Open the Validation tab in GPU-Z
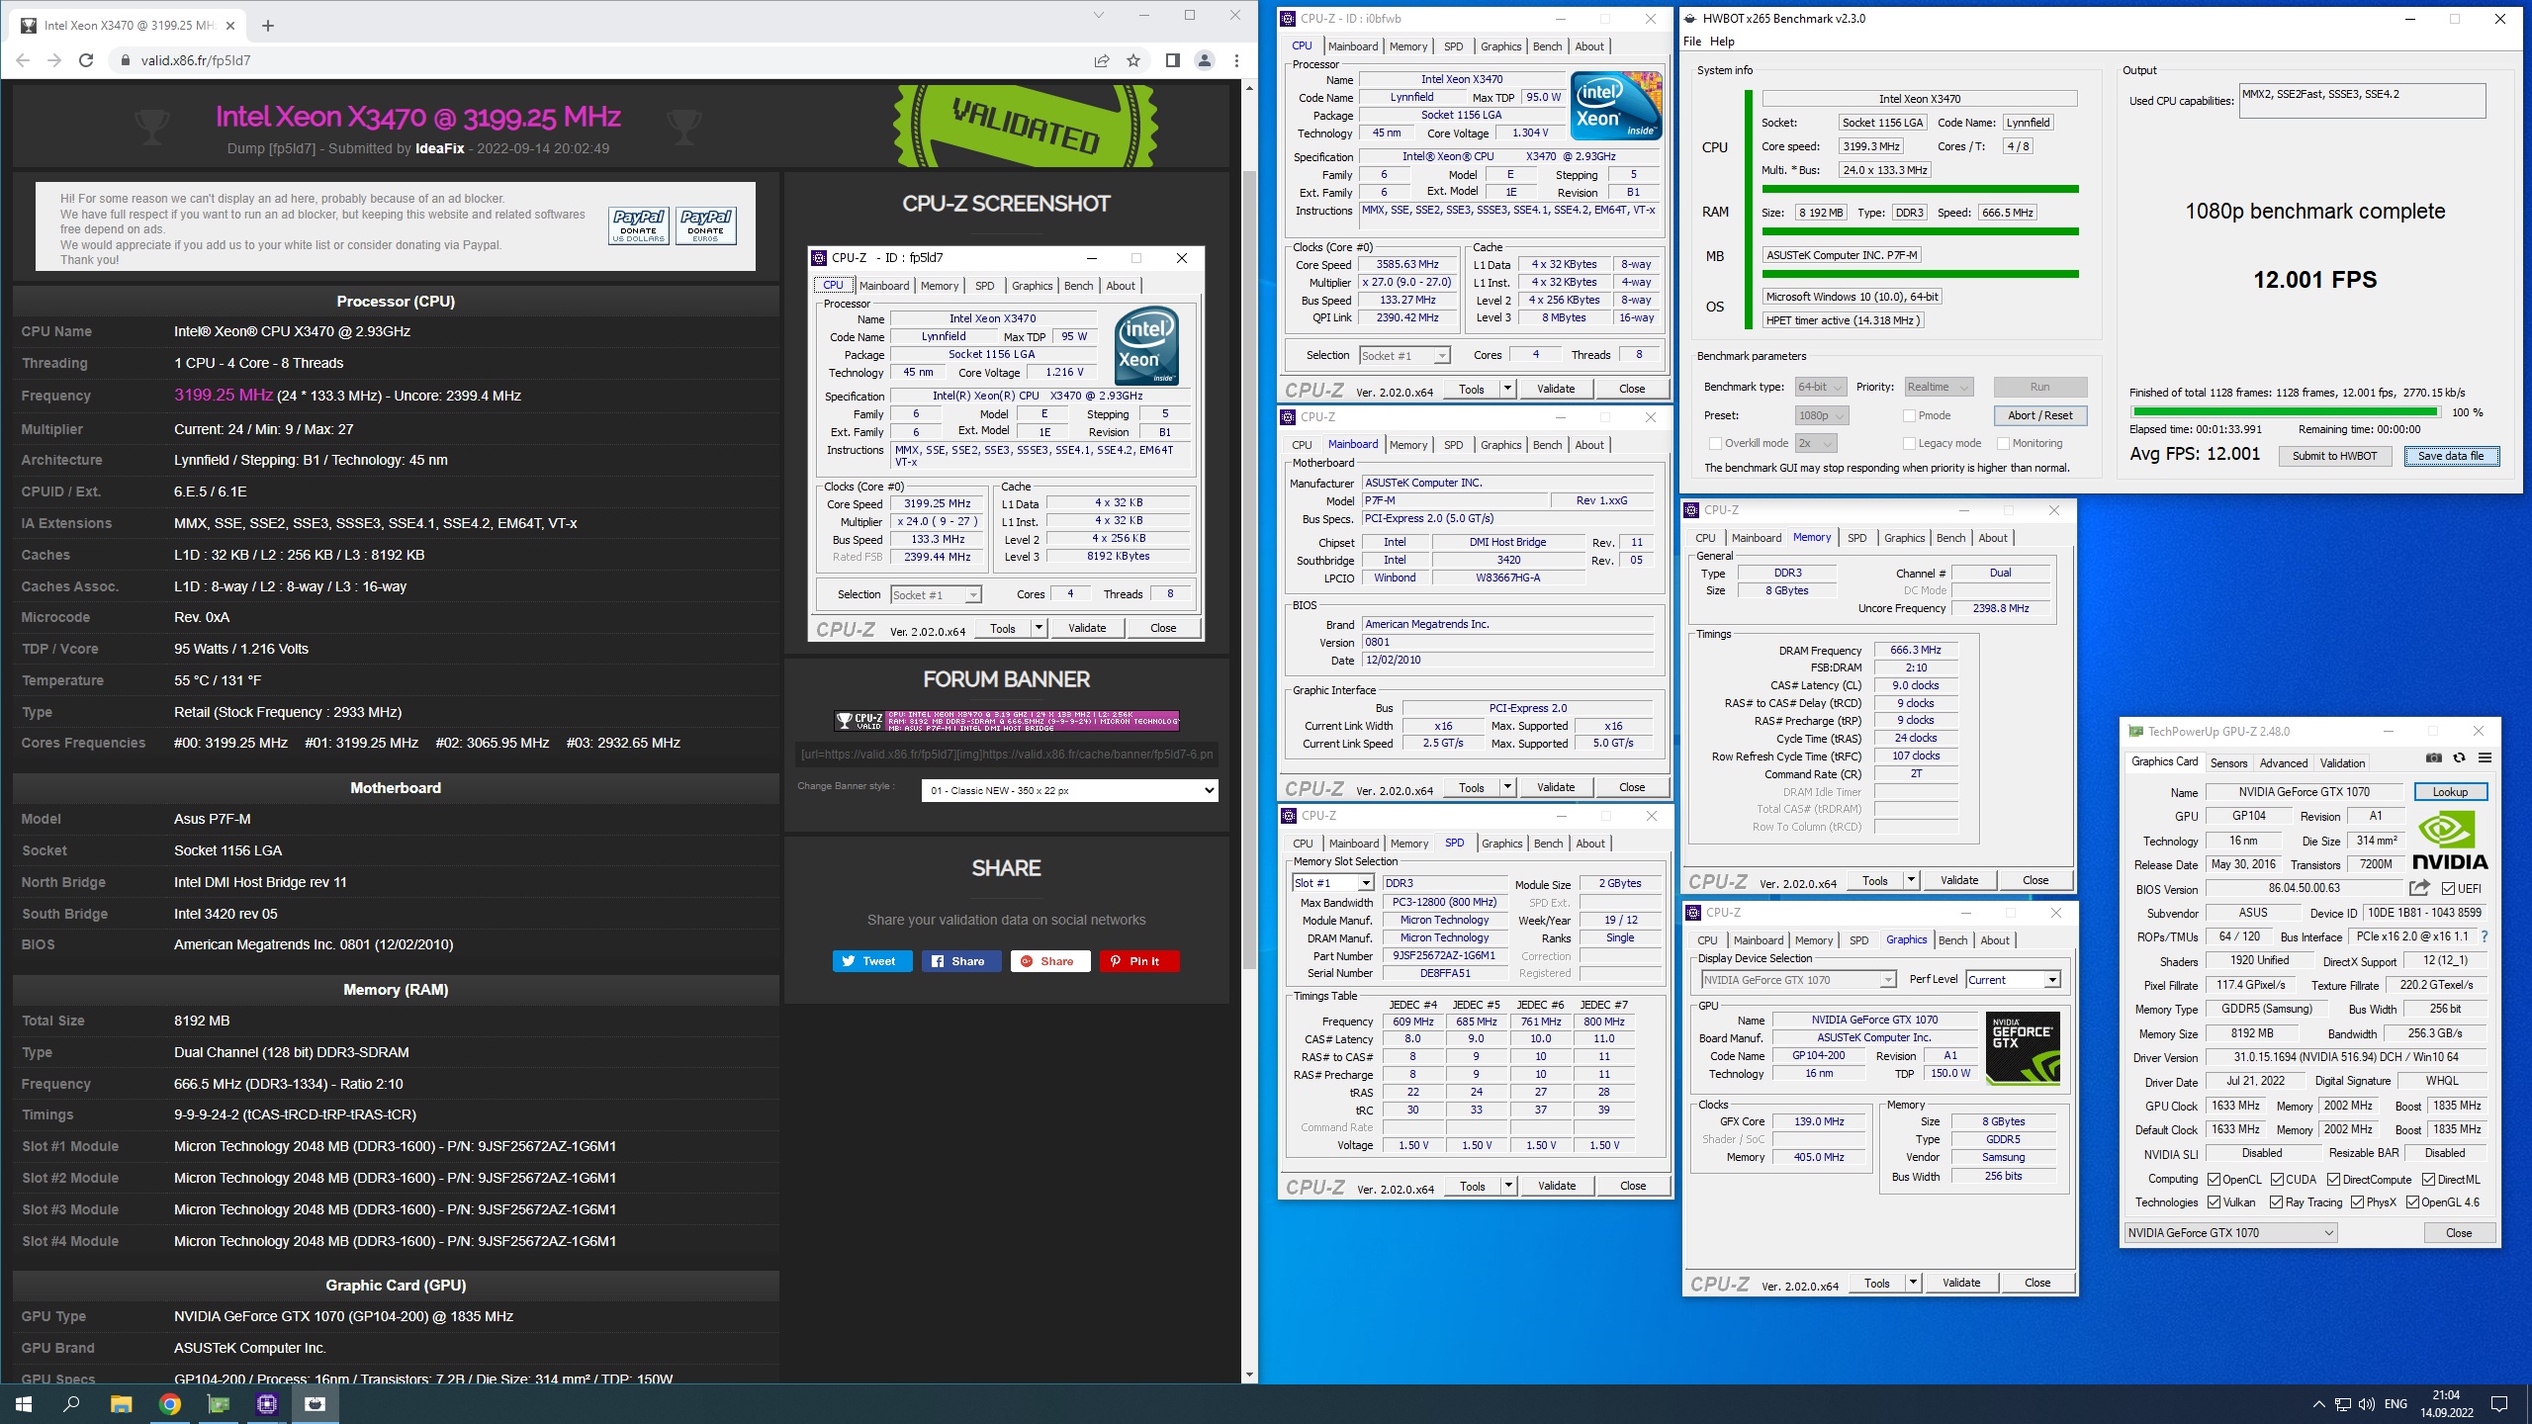The height and width of the screenshot is (1424, 2532). (2342, 762)
